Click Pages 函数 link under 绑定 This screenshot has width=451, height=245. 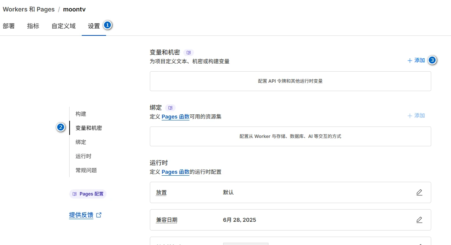coord(175,117)
